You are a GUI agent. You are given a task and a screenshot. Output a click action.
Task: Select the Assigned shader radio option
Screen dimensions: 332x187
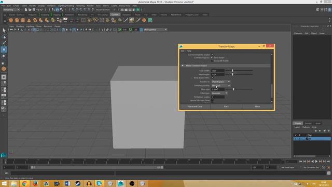click(212, 61)
